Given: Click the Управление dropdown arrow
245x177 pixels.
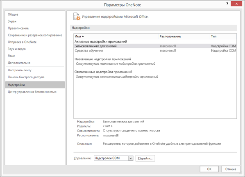Looking at the screenshot, I should (x=131, y=158).
